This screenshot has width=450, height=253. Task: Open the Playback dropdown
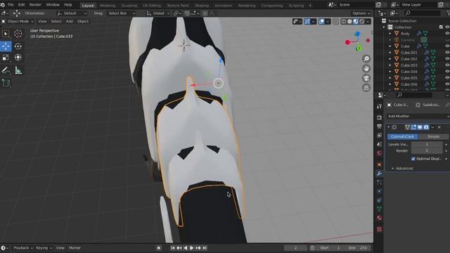click(23, 248)
